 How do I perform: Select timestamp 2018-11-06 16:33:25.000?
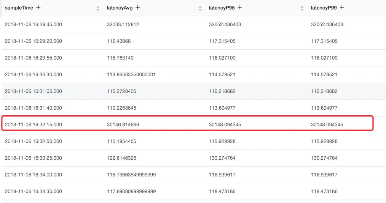point(33,158)
